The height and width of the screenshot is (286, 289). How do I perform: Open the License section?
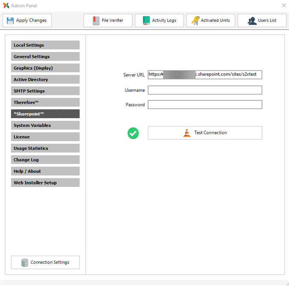(45, 137)
